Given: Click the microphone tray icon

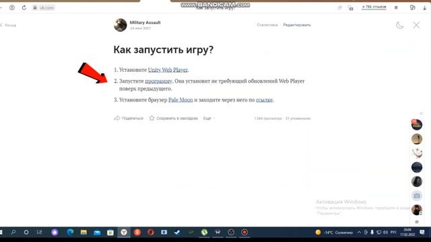Looking at the screenshot, I should coord(372,233).
